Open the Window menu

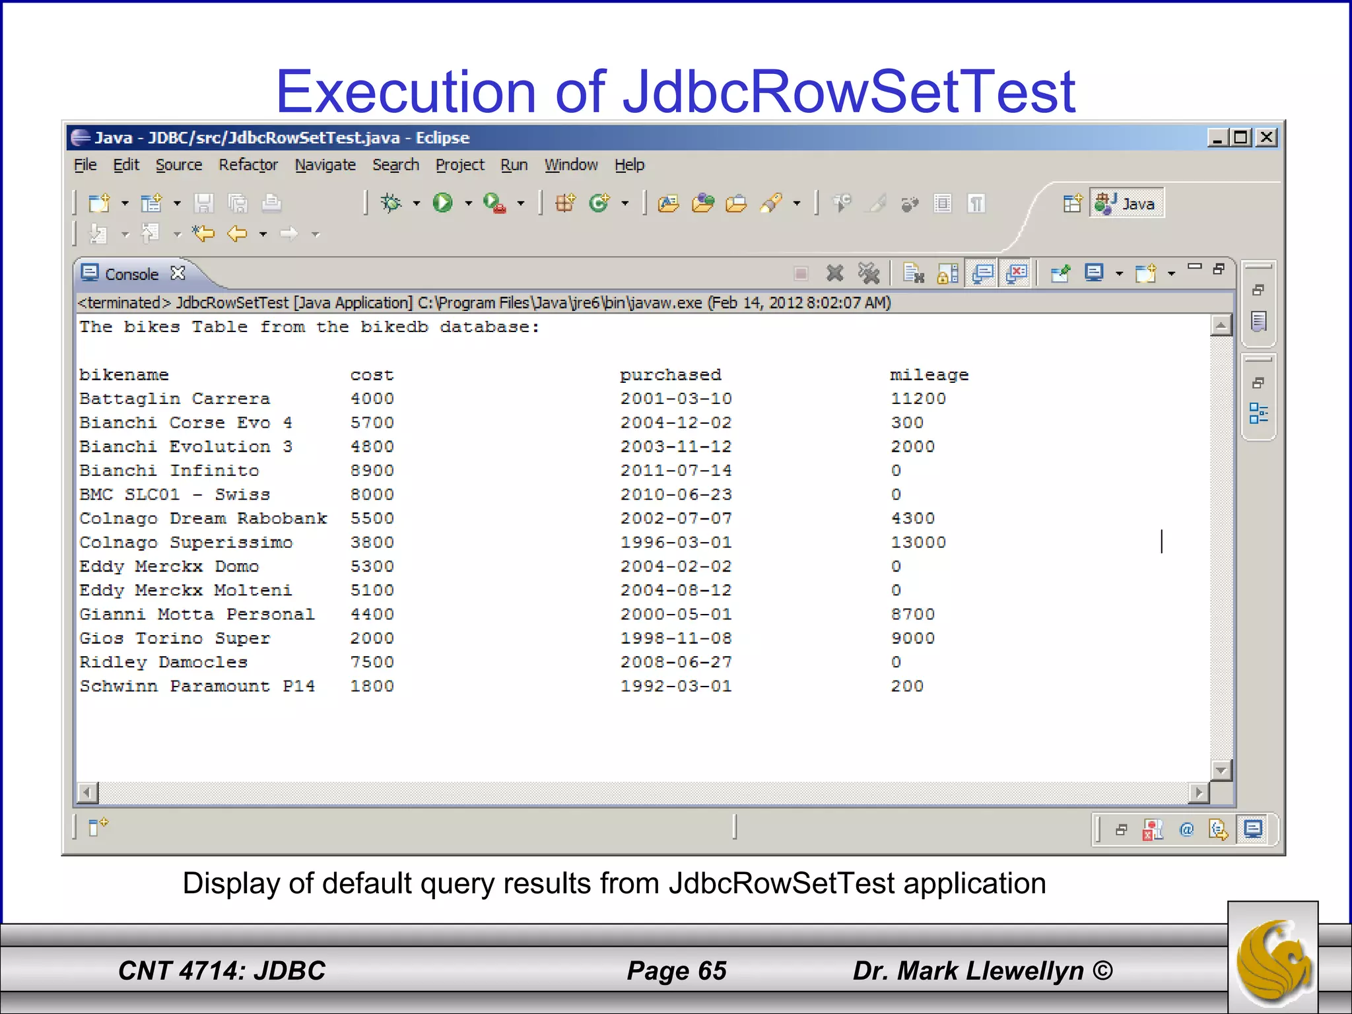click(x=571, y=165)
